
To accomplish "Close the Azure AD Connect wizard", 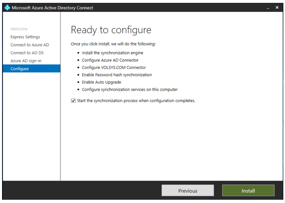I will [x=276, y=8].
